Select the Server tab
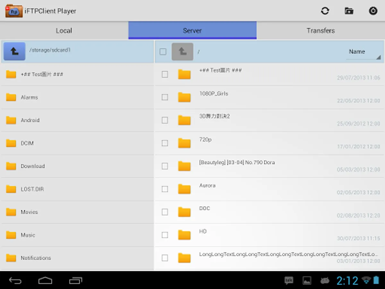The width and height of the screenshot is (385, 289). coord(192,31)
